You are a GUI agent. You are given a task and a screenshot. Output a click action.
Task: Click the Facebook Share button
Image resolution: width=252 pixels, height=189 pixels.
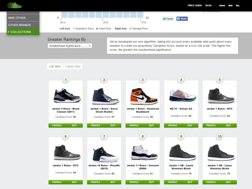[182, 18]
